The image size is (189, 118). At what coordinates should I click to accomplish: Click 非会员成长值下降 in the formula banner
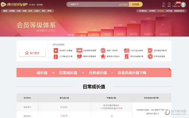click(132, 73)
